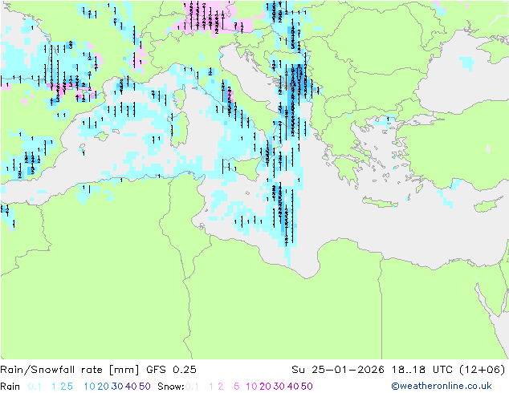
Task: Click the 'Rain' legend label
Action: [x=10, y=387]
